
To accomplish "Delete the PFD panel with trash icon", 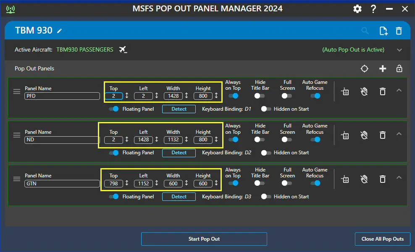I will coord(382,92).
